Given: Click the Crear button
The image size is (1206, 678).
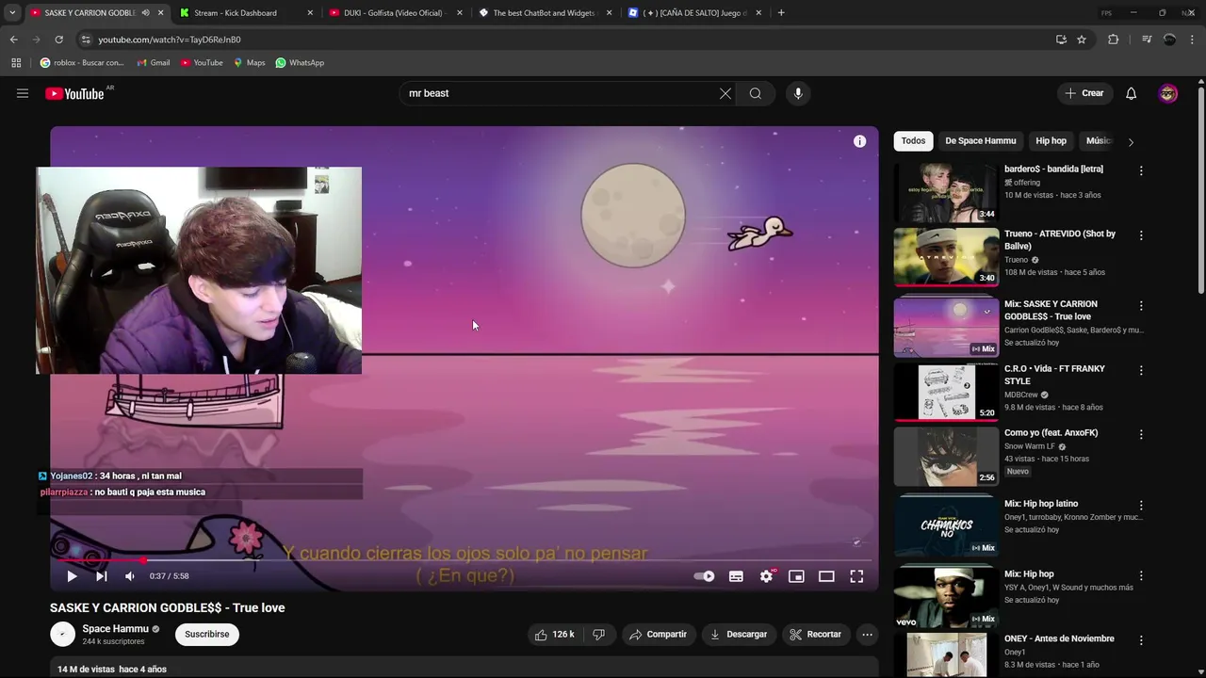Looking at the screenshot, I should 1084,93.
